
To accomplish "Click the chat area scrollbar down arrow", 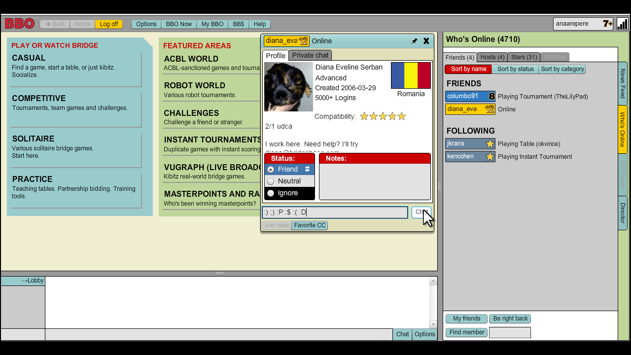I will pyautogui.click(x=433, y=324).
